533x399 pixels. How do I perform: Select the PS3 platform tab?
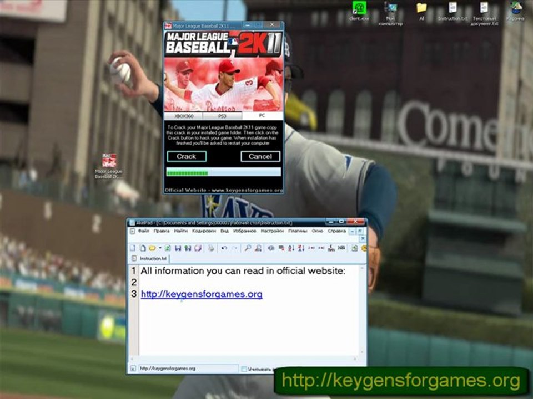click(x=222, y=116)
